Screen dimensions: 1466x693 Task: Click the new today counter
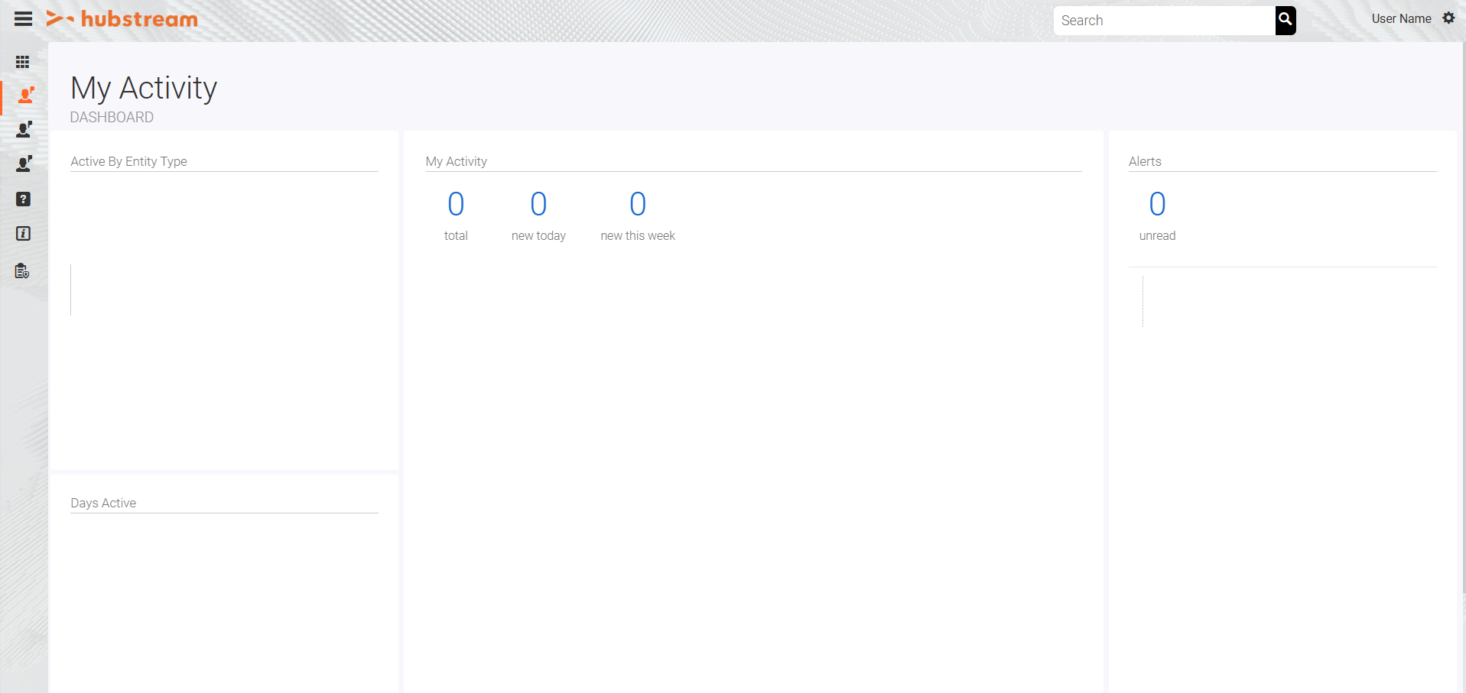pos(538,204)
